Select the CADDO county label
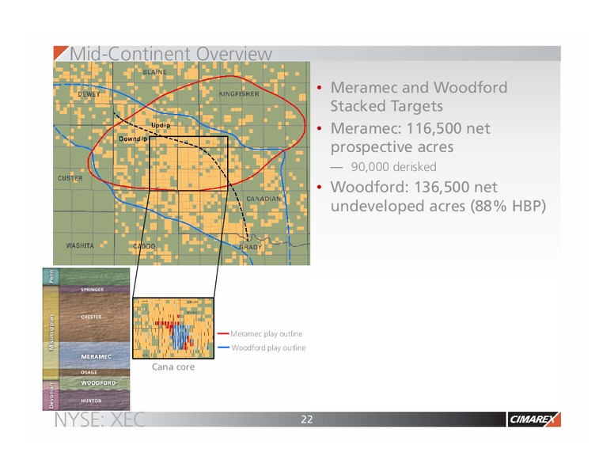This screenshot has width=614, height=475. click(144, 246)
